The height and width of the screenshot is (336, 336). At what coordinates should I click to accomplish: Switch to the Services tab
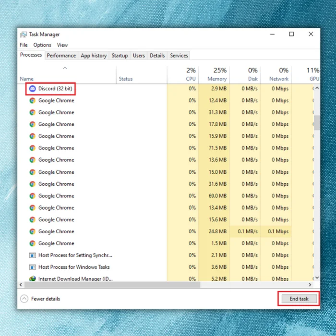179,56
